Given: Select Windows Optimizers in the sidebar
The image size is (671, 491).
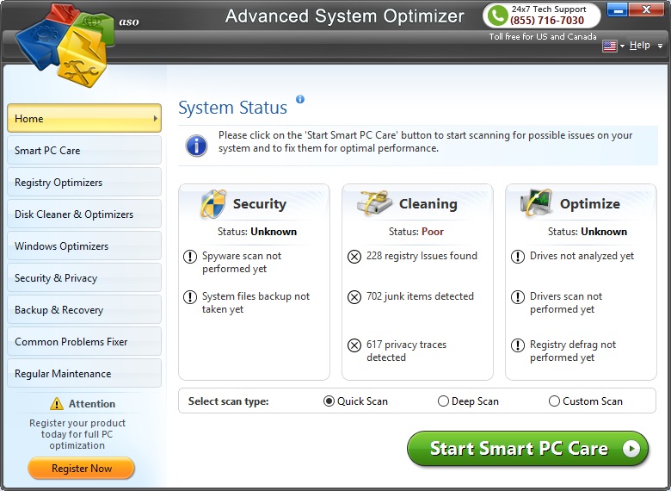Looking at the screenshot, I should click(84, 245).
